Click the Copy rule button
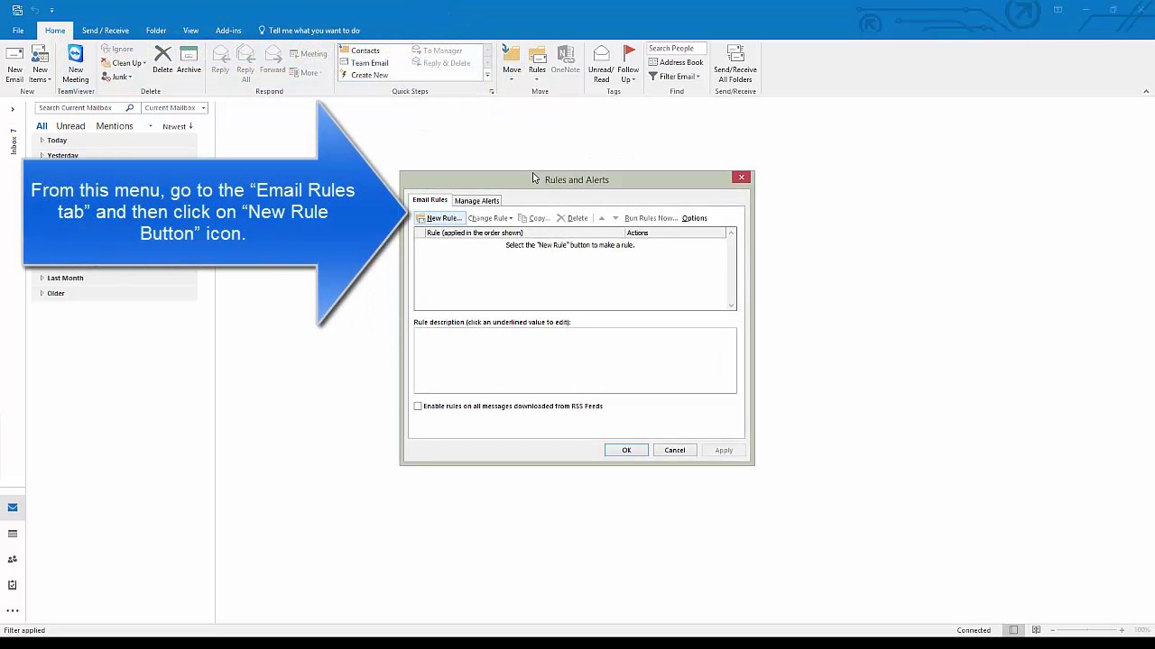 tap(533, 218)
